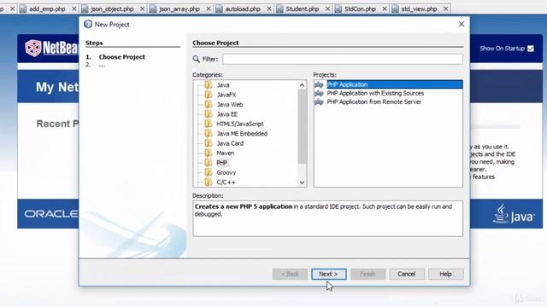Click the Filter magnifier icon
This screenshot has height=307, width=547.
197,59
